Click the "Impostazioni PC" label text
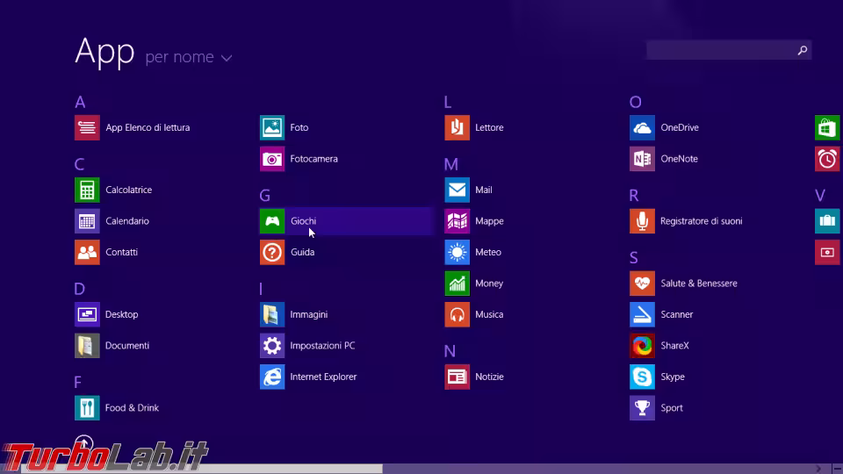Screen dimensions: 843x474 click(322, 346)
